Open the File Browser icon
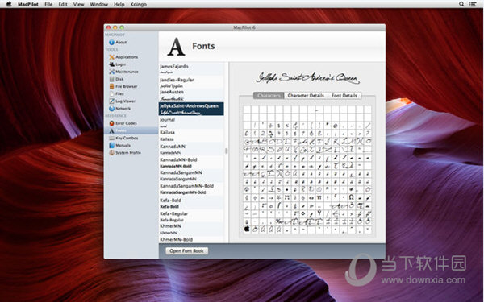484x302 pixels. coord(112,87)
